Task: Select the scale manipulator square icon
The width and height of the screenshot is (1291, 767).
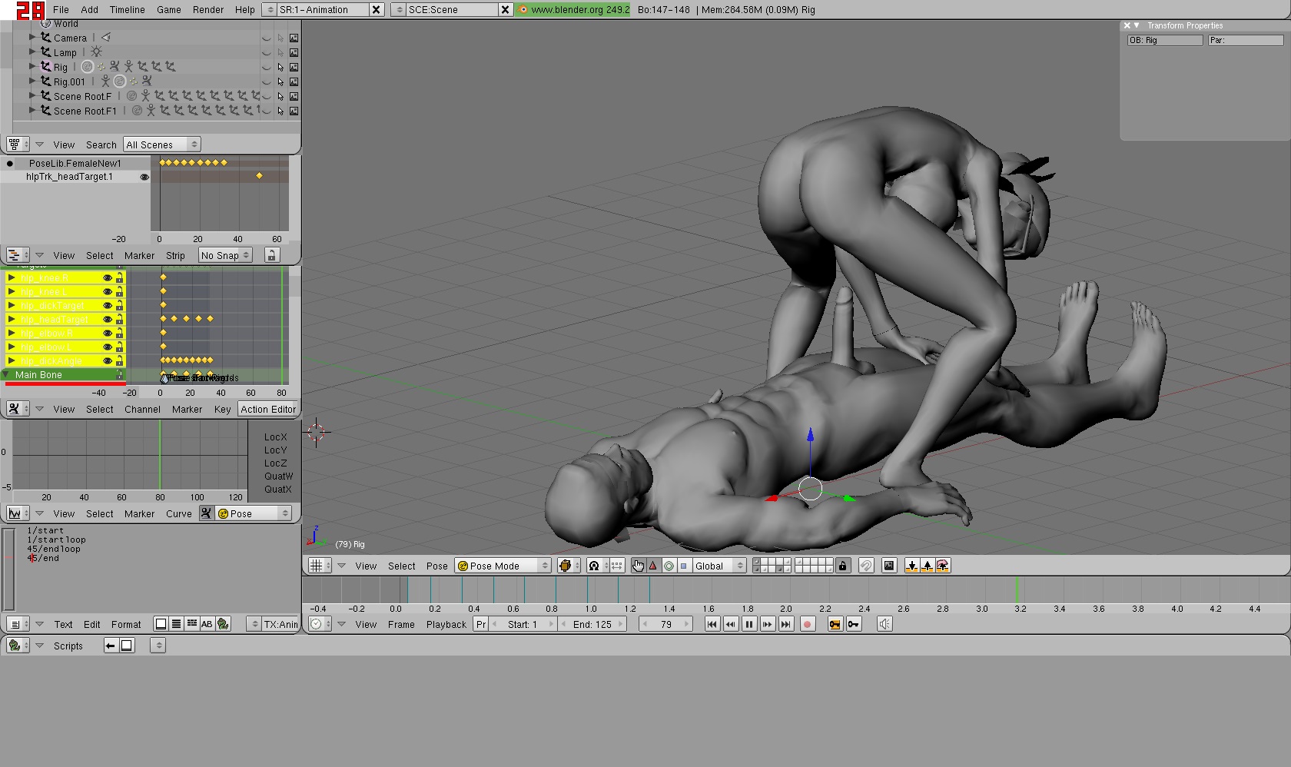Action: click(x=684, y=566)
